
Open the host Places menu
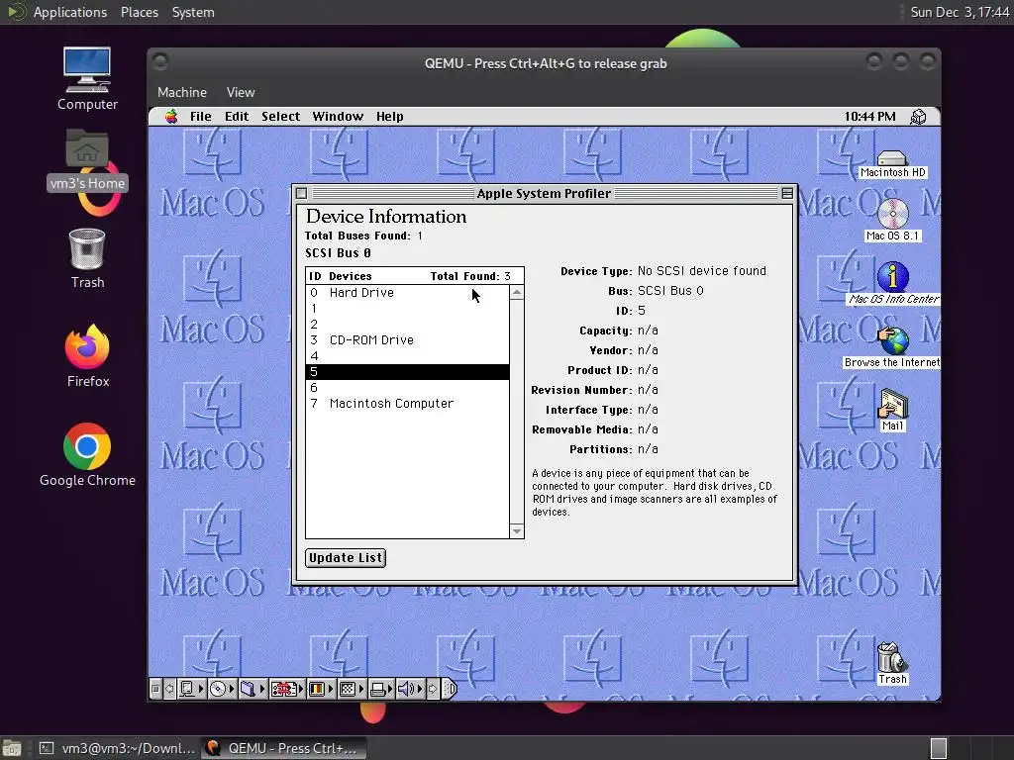click(x=139, y=12)
